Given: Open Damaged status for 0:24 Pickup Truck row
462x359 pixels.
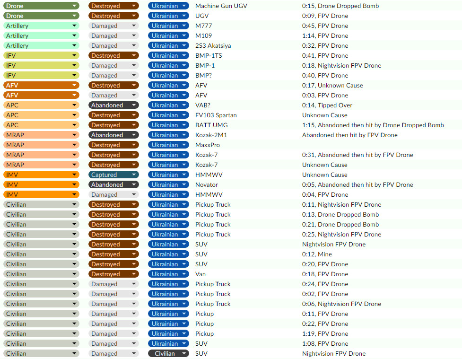Looking at the screenshot, I should coord(113,284).
